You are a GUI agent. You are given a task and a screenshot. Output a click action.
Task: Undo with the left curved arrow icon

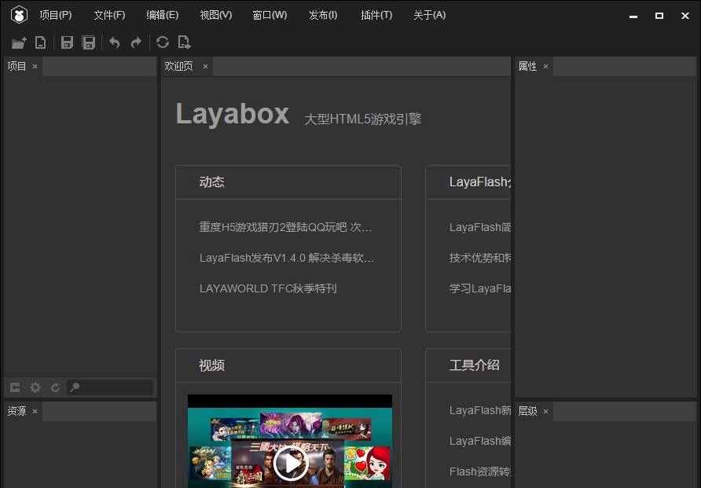click(115, 42)
